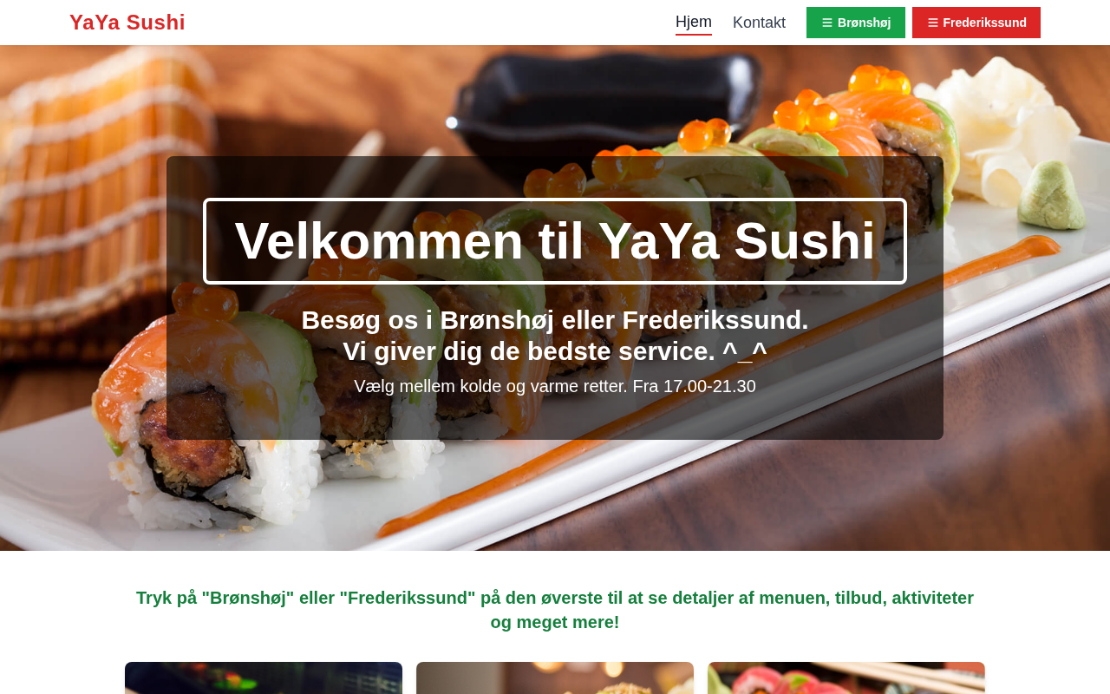This screenshot has width=1110, height=694.
Task: Click the bedste service ^_^ line
Action: pos(555,351)
